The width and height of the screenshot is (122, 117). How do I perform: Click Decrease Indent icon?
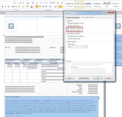51,3
